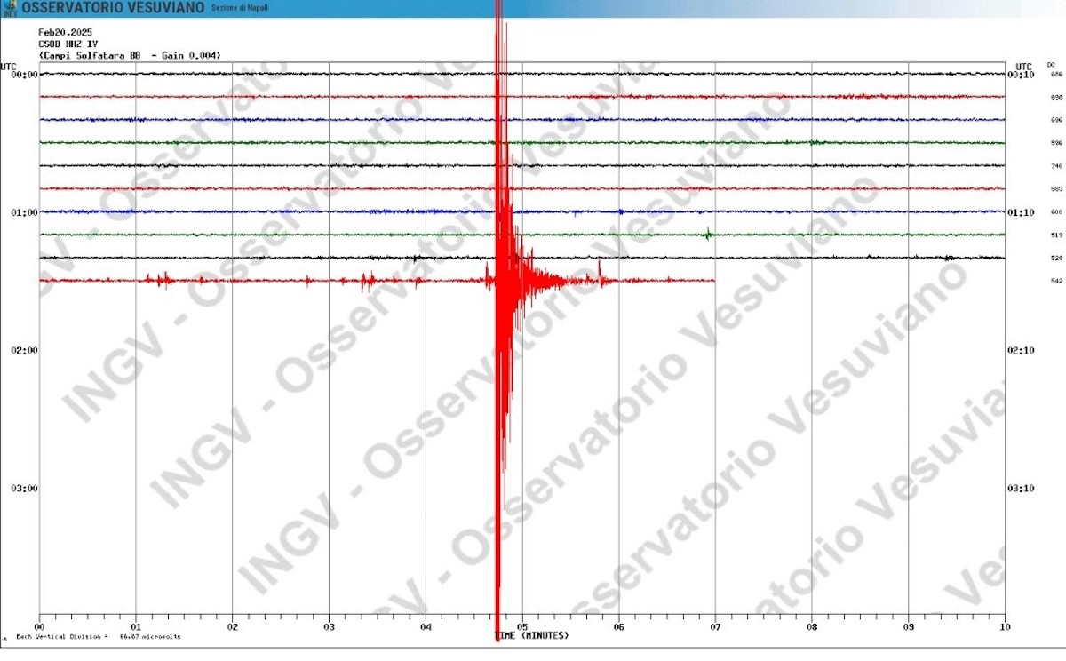Click the 04 minute axis tick label

pos(426,626)
